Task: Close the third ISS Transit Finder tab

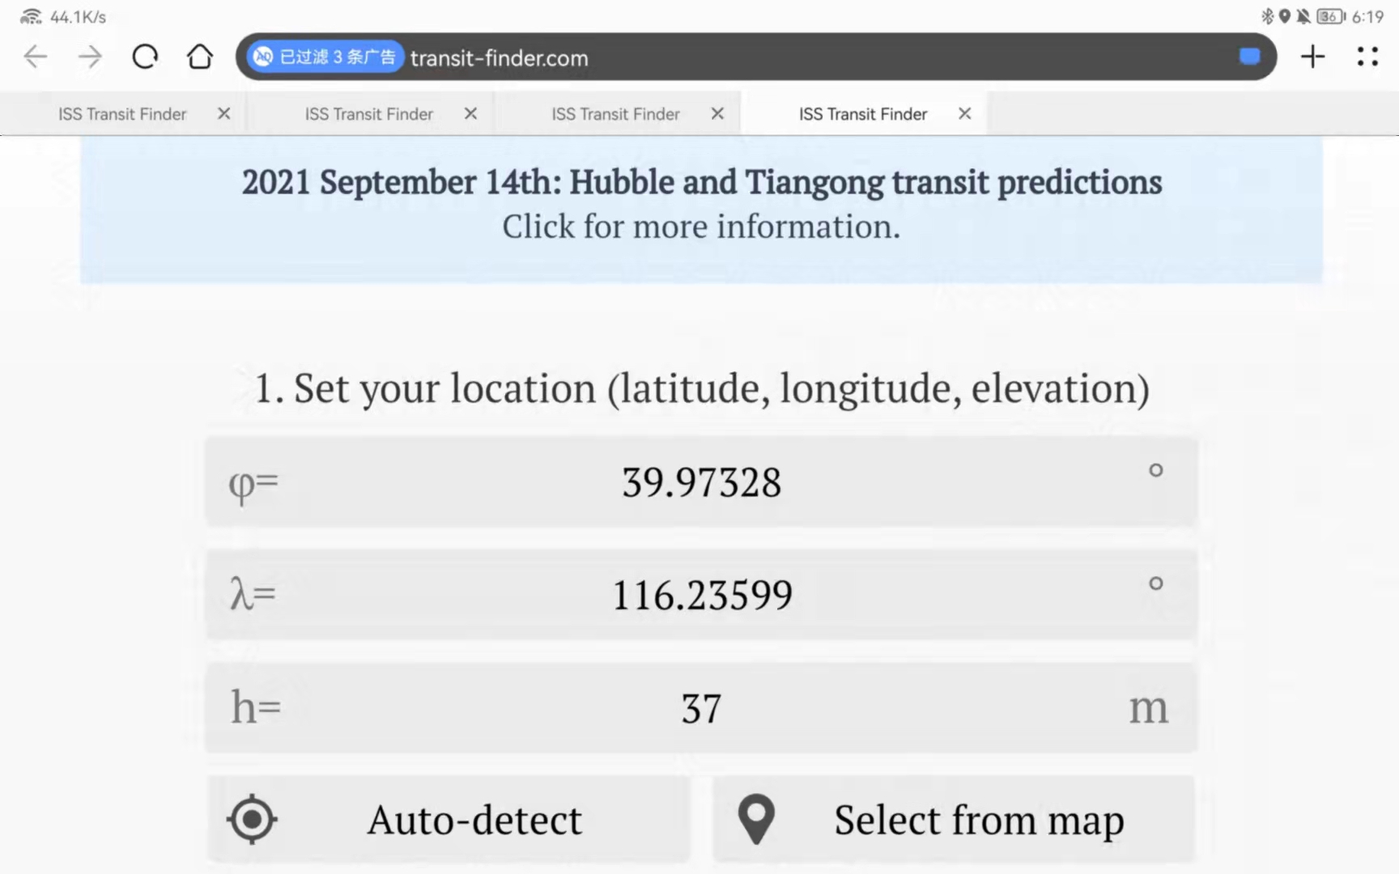Action: pyautogui.click(x=717, y=114)
